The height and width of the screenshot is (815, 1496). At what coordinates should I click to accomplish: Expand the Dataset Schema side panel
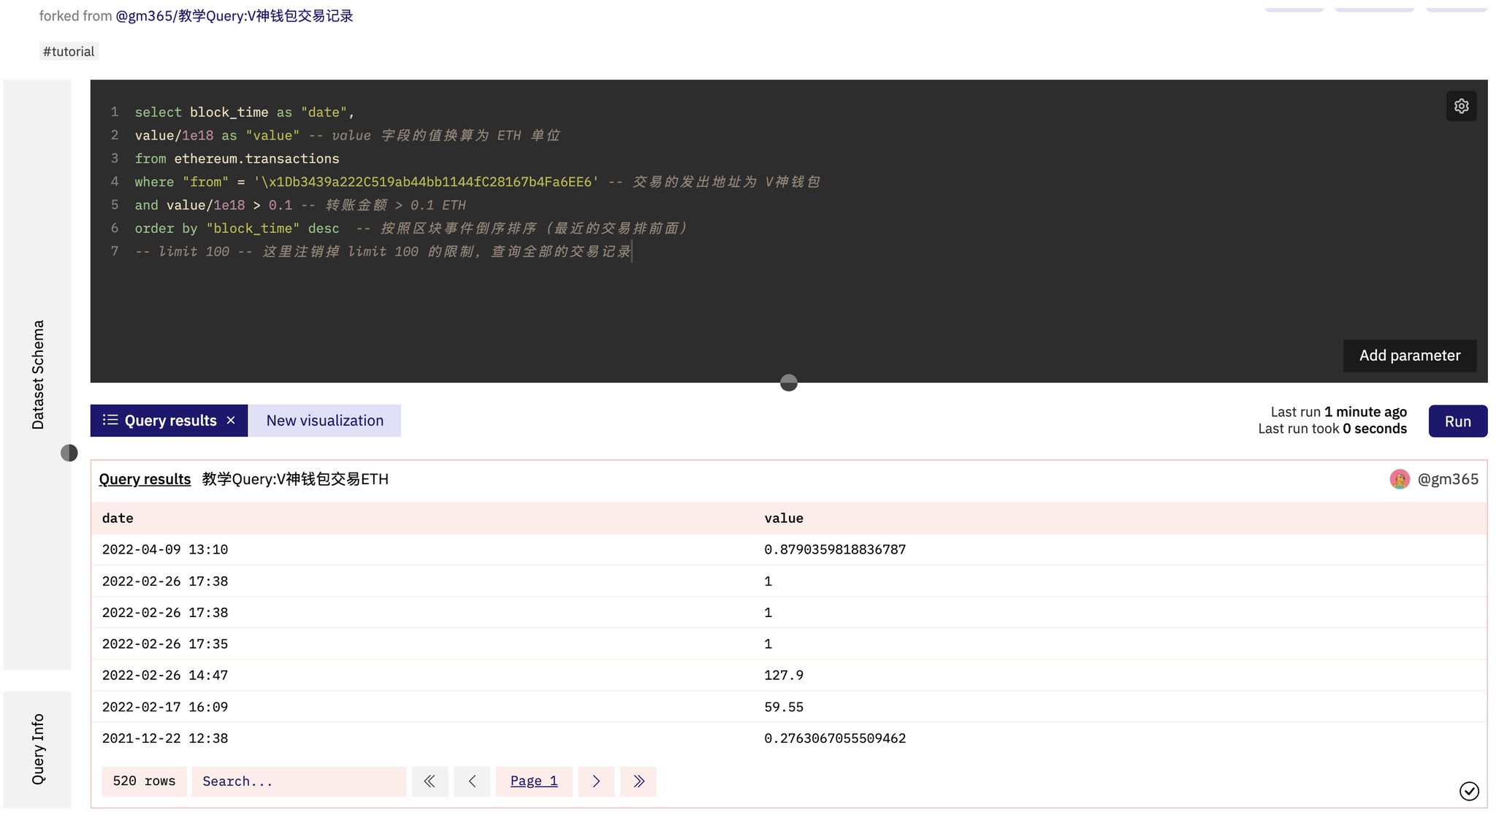coord(37,374)
